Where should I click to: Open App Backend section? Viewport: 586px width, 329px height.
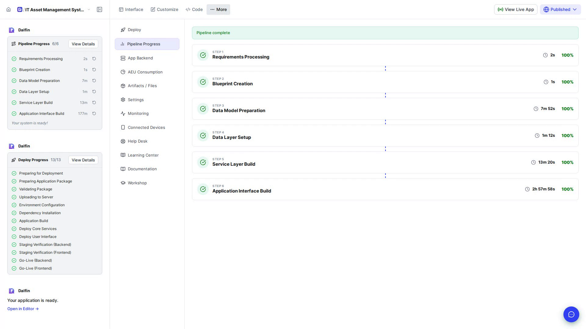[147, 58]
